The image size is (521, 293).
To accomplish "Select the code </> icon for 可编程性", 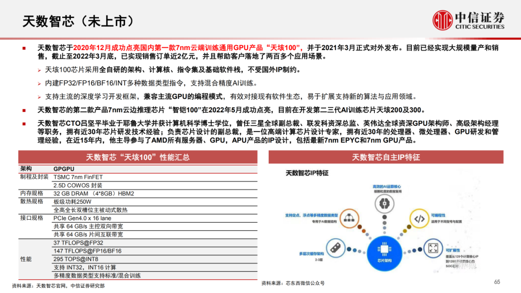I will pos(419,219).
